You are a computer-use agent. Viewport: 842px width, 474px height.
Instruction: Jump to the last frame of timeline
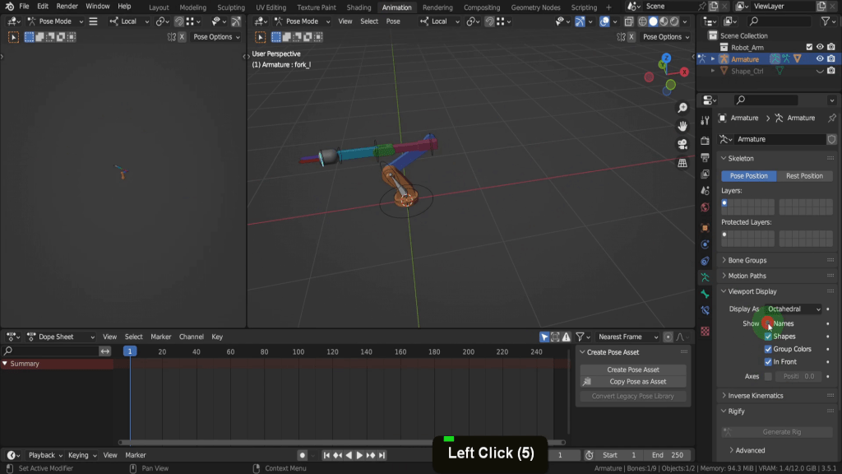tap(382, 455)
